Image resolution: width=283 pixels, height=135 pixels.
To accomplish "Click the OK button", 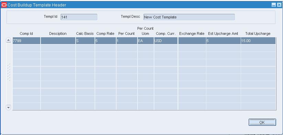I will [262, 122].
